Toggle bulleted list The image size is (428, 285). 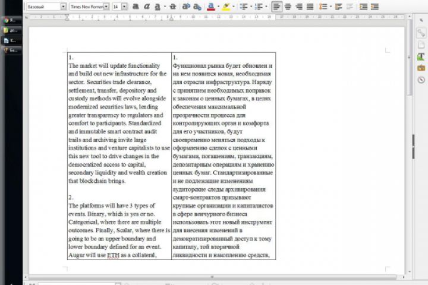[x=244, y=7]
